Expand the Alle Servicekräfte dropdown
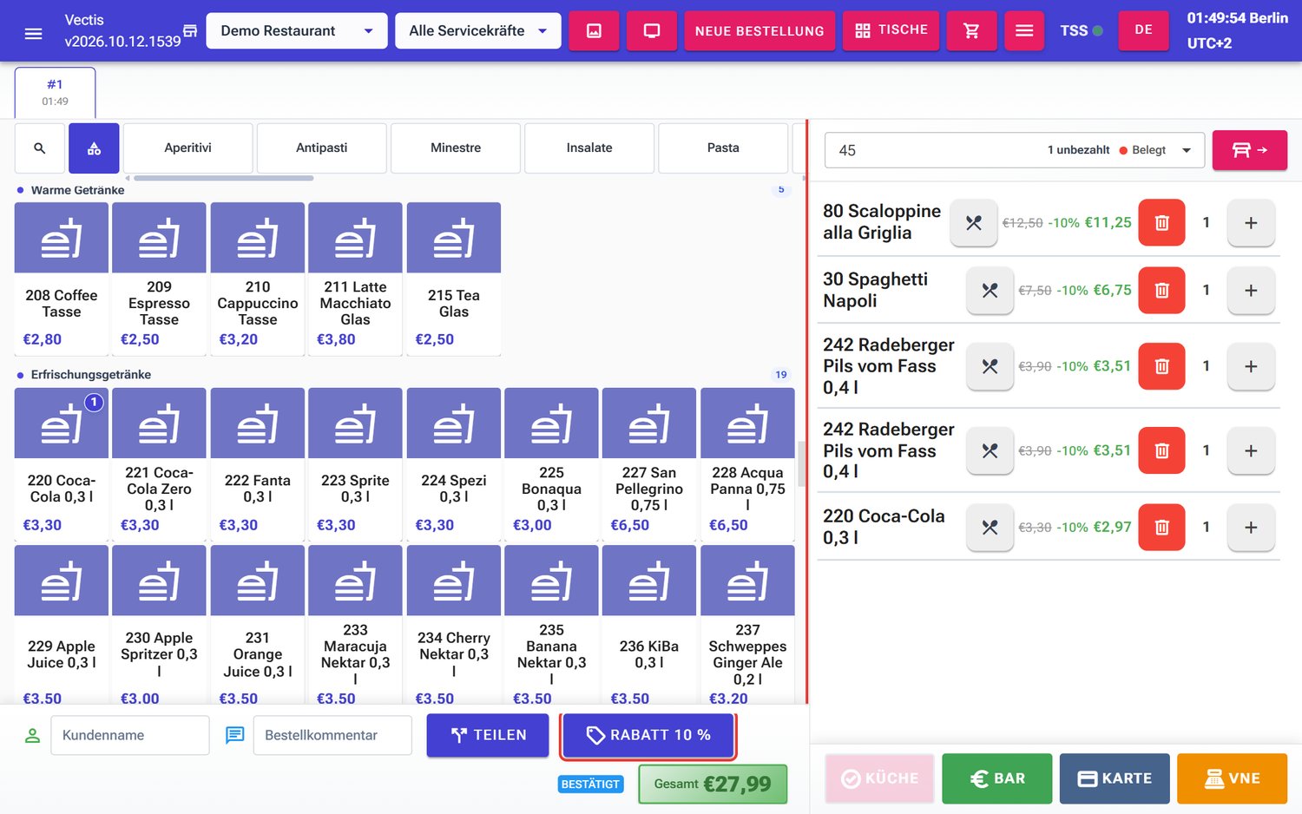The width and height of the screenshot is (1302, 814). [x=478, y=31]
